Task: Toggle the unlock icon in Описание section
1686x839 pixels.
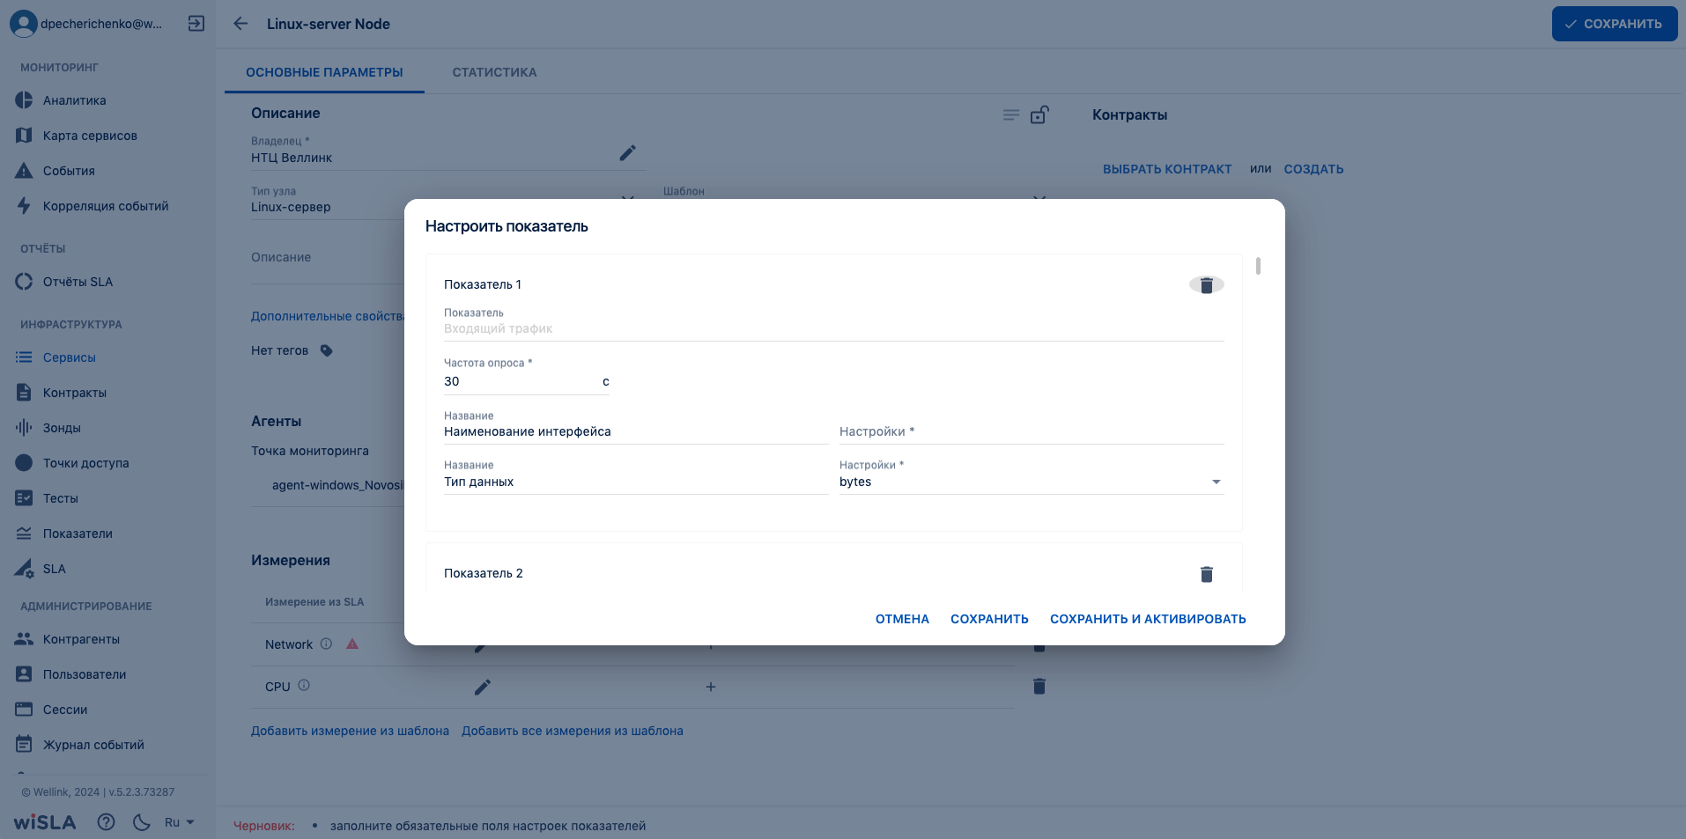Action: 1039,114
